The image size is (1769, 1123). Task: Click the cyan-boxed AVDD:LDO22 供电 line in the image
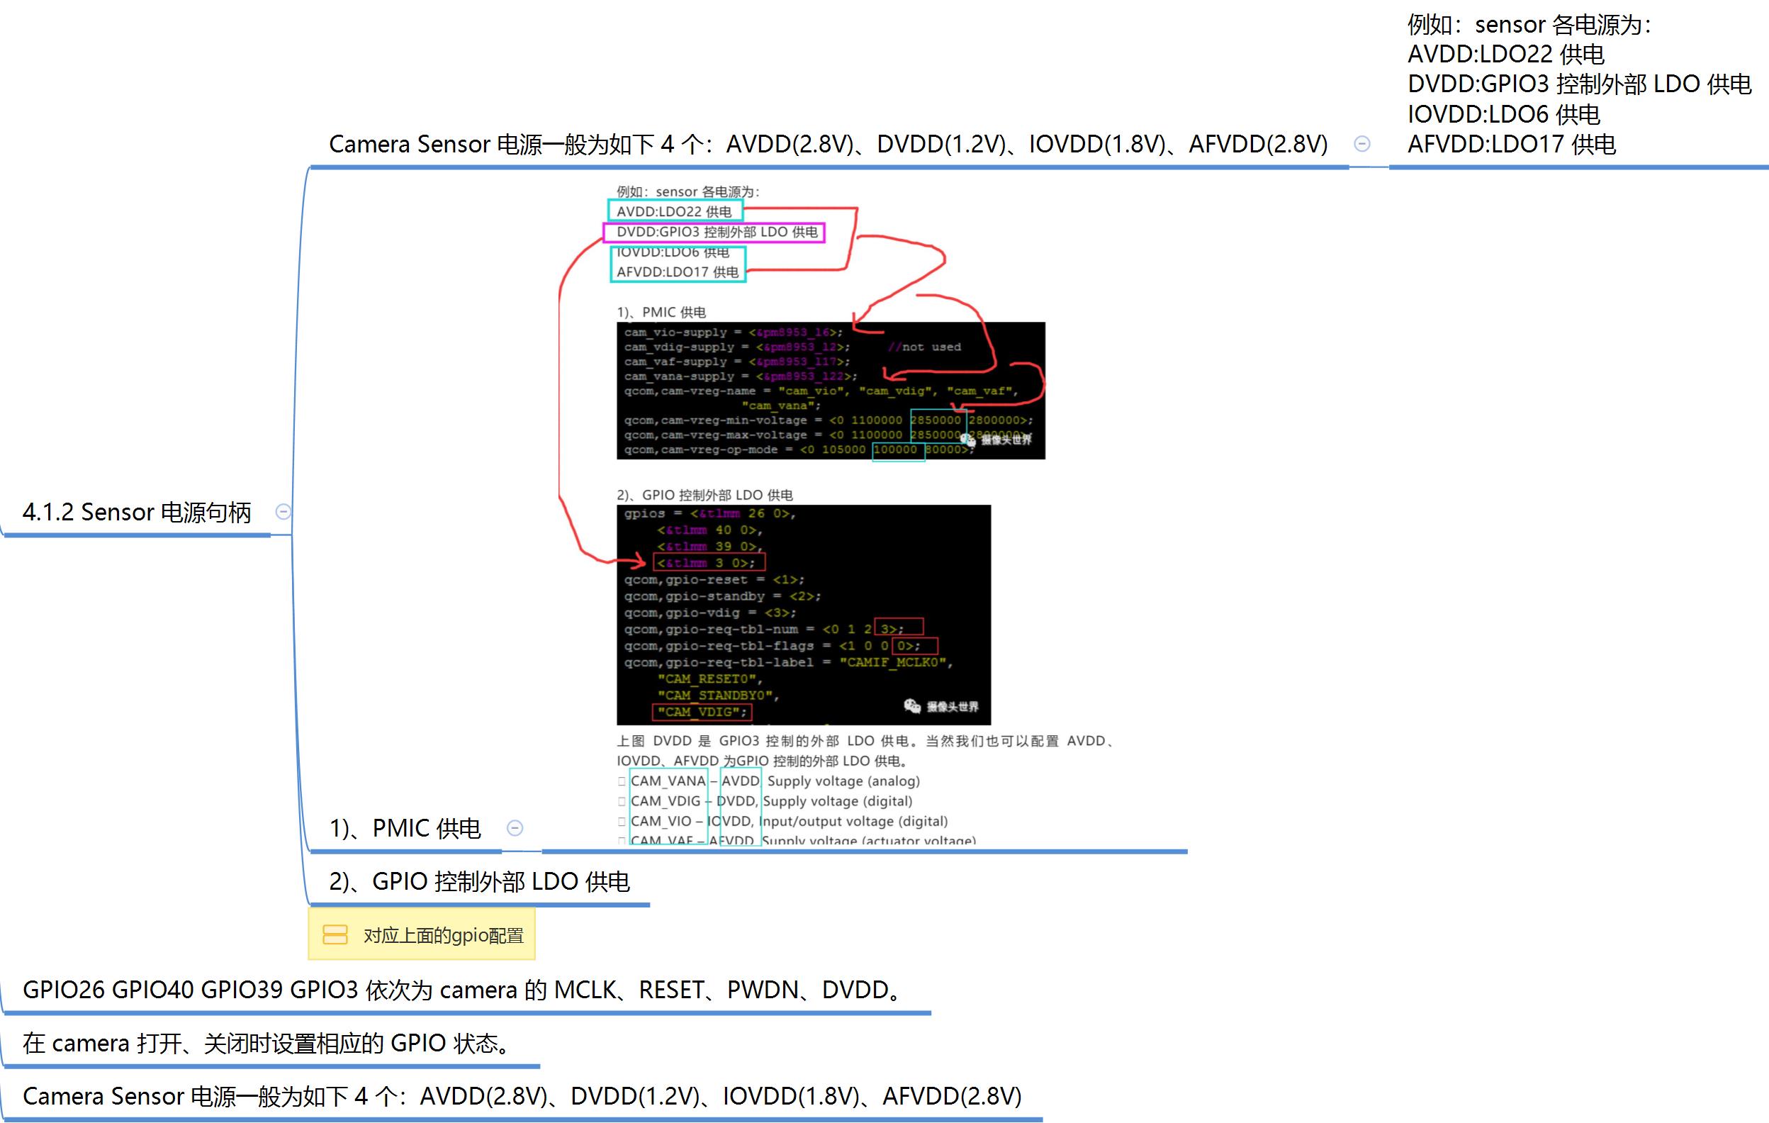675,212
